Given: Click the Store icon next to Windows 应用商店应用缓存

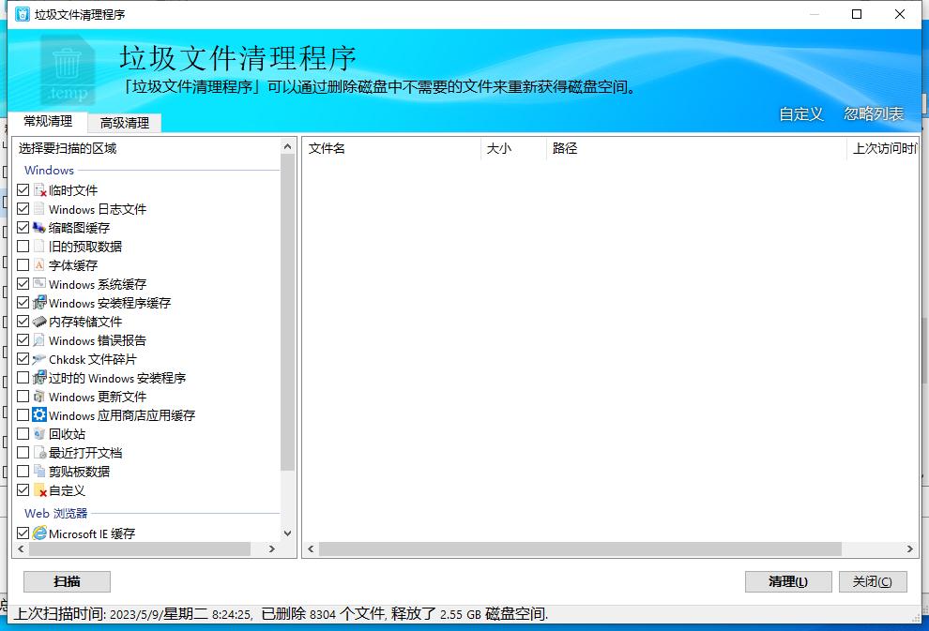Looking at the screenshot, I should tap(38, 415).
